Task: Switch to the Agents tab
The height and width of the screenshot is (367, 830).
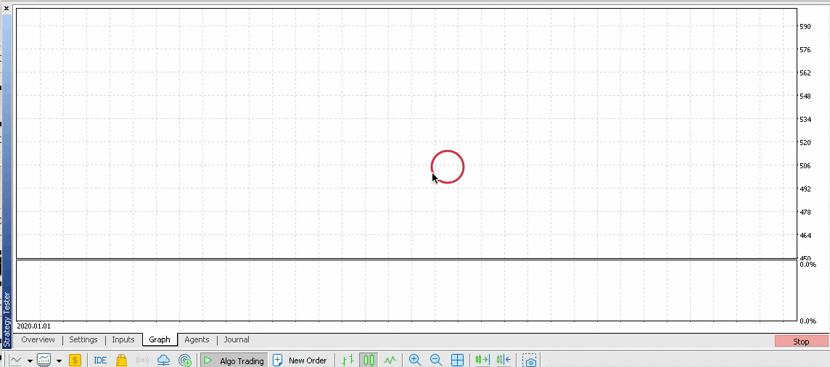Action: [x=197, y=339]
